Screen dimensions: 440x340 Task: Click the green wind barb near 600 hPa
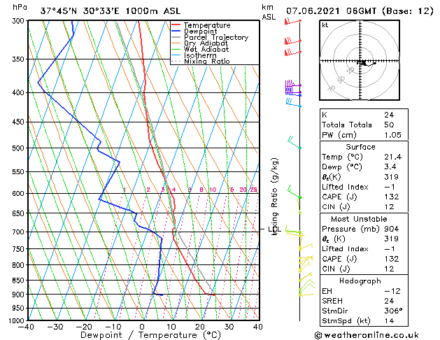pos(295,192)
